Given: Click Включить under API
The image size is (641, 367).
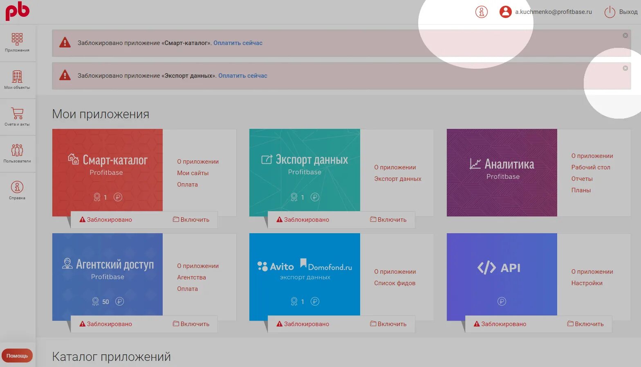Looking at the screenshot, I should pyautogui.click(x=585, y=324).
